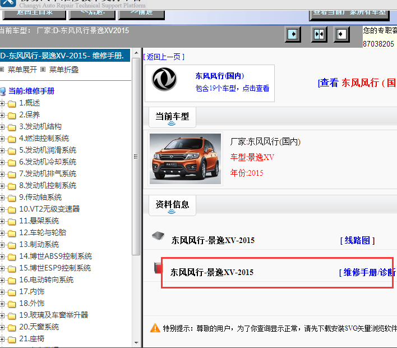
Task: Click the expand-right-panel arrow icon
Action: point(293,34)
